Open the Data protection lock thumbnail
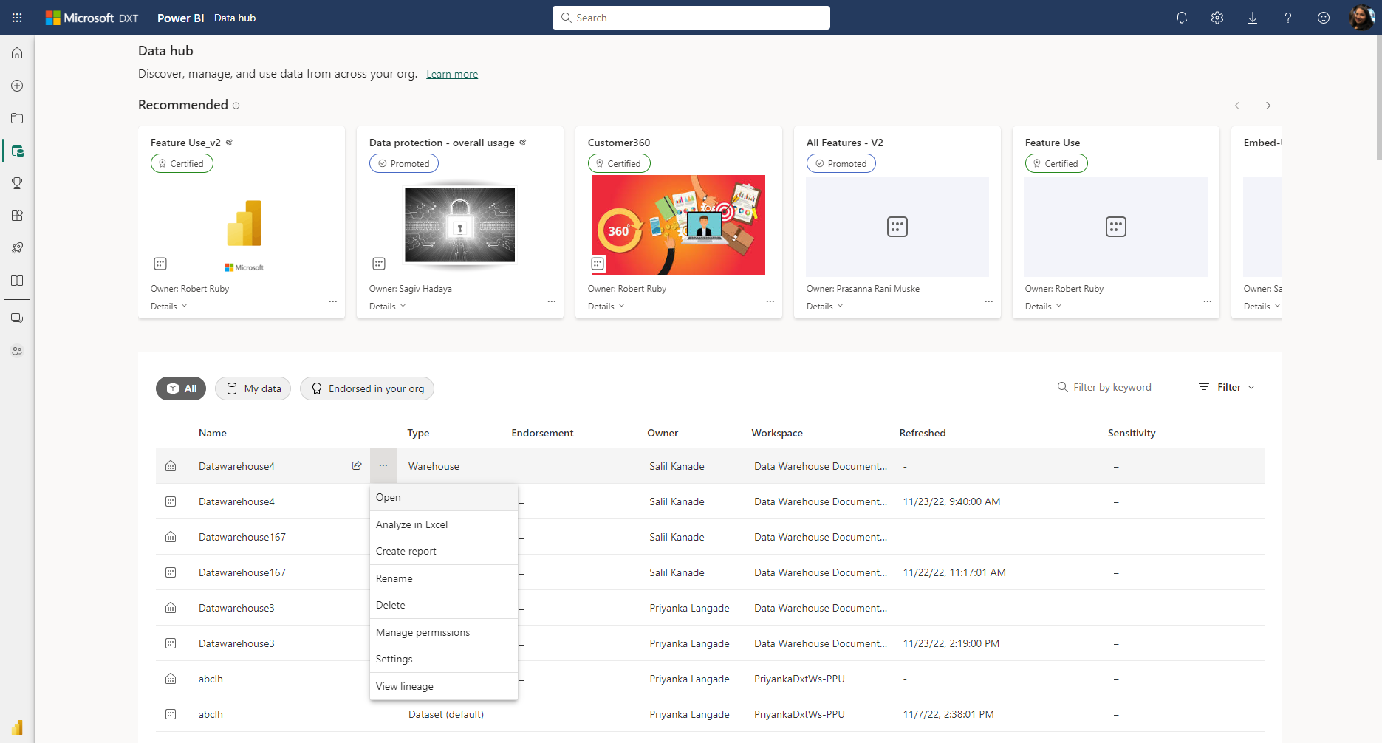This screenshot has height=743, width=1382. [459, 225]
